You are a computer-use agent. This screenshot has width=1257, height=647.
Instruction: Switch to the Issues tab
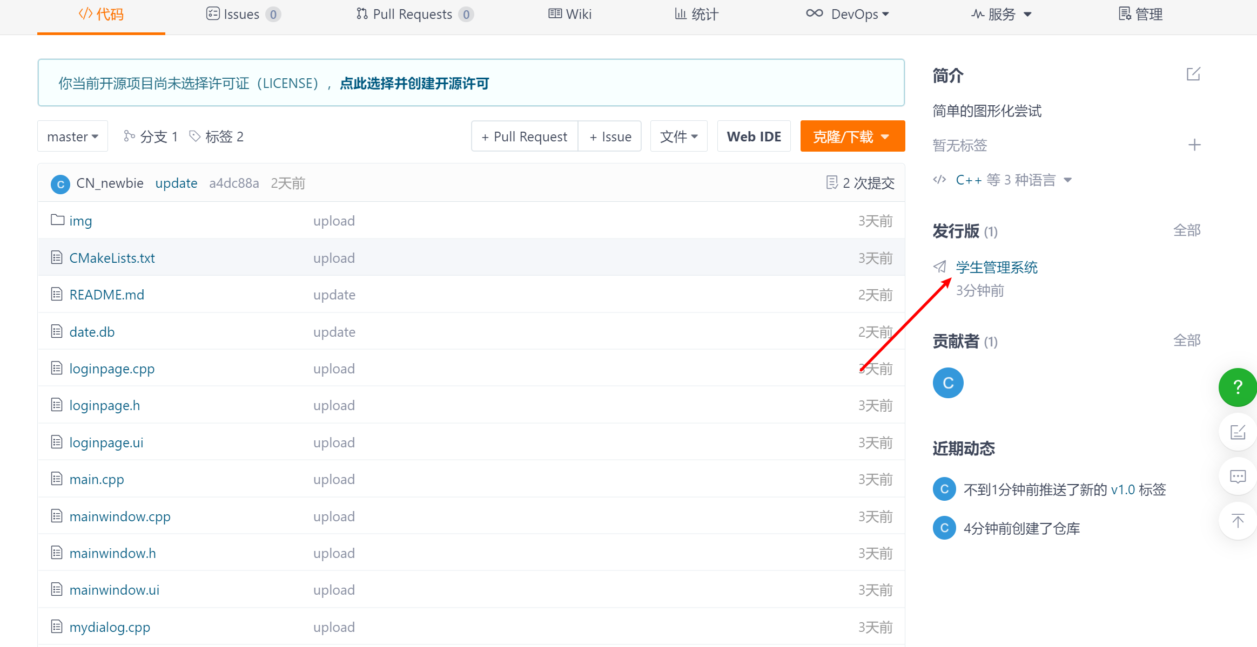tap(243, 15)
